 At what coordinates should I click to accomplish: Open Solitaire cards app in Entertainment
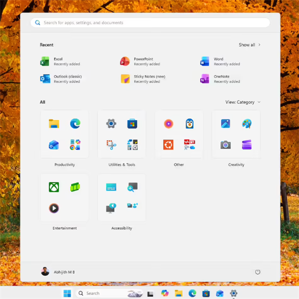[x=75, y=187]
